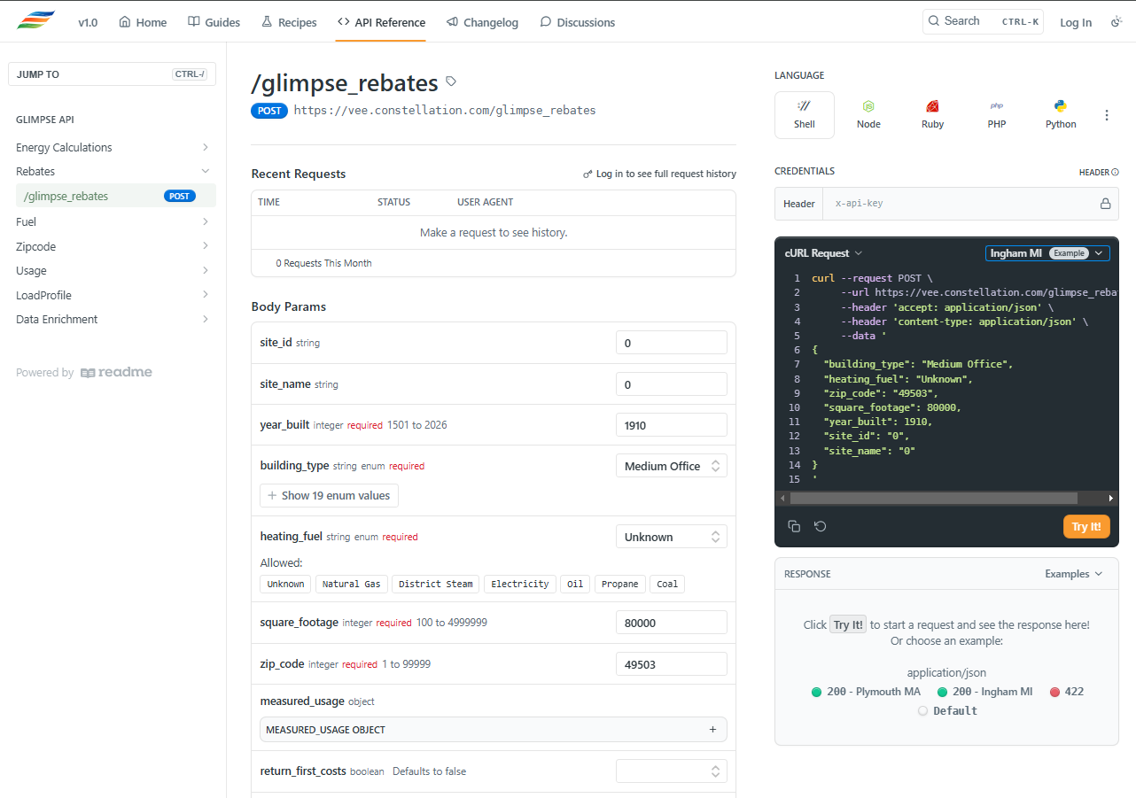Open the cURL Request dropdown
1136x798 pixels.
(823, 253)
